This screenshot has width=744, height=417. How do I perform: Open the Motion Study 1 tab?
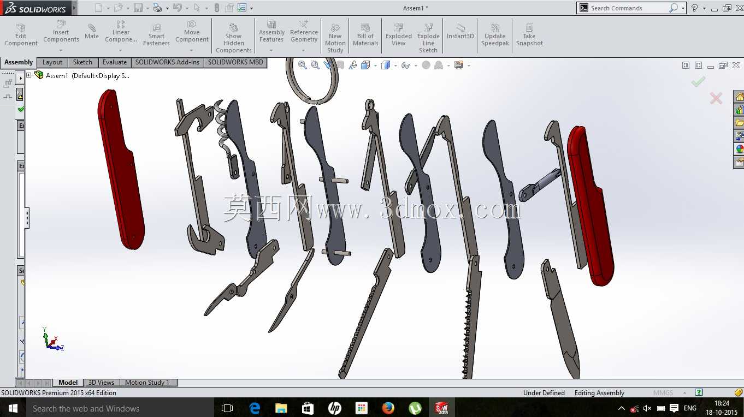(147, 383)
